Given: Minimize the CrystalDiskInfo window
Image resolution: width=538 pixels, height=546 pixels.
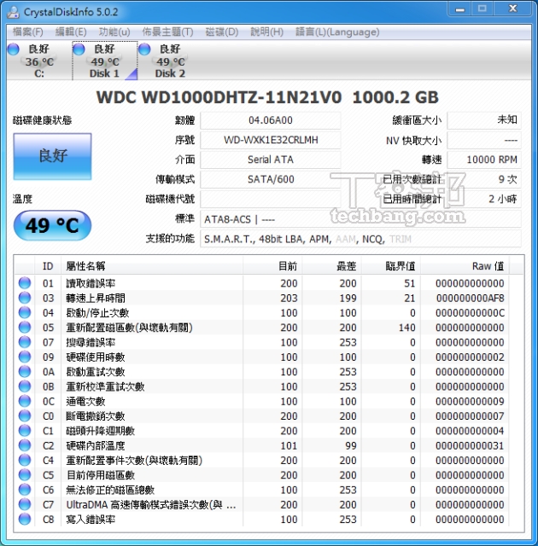Looking at the screenshot, I should click(460, 9).
